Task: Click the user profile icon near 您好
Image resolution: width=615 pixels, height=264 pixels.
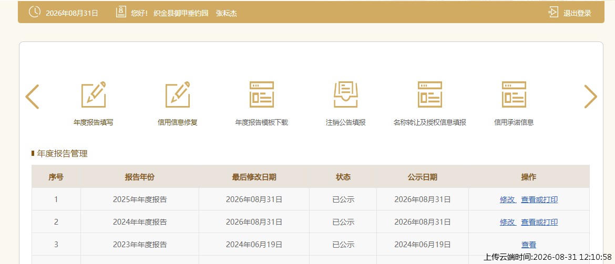Action: click(121, 12)
